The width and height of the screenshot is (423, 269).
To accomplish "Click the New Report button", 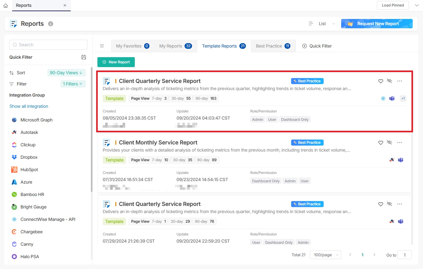I will [x=116, y=62].
